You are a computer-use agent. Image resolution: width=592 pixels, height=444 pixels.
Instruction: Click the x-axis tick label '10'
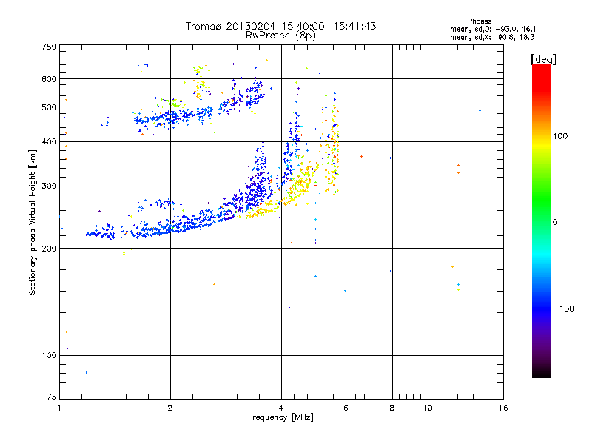coord(428,408)
